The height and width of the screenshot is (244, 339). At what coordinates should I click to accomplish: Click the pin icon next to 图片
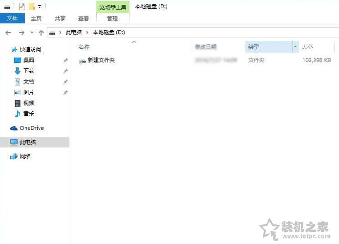[65, 92]
